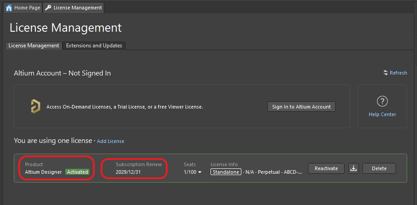Click the Refresh link
The width and height of the screenshot is (417, 205).
[x=398, y=73]
